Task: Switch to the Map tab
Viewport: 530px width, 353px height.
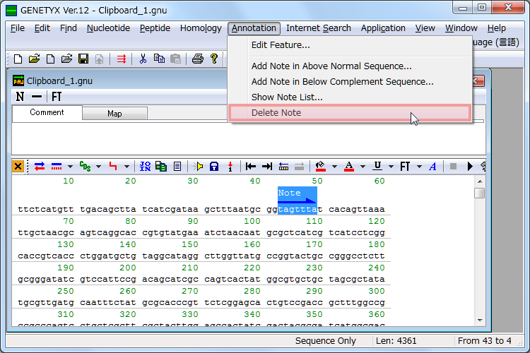Action: click(114, 114)
